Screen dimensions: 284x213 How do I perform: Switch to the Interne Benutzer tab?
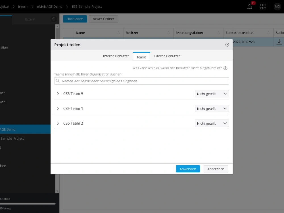(116, 56)
